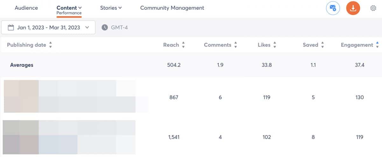Image resolution: width=382 pixels, height=157 pixels.
Task: Click the orange download report icon
Action: (353, 8)
